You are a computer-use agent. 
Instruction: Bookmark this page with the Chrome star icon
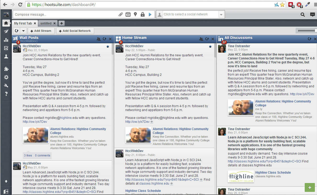282,4
